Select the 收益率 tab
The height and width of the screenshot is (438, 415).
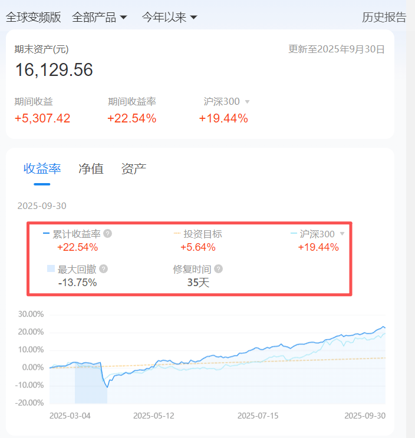[42, 169]
